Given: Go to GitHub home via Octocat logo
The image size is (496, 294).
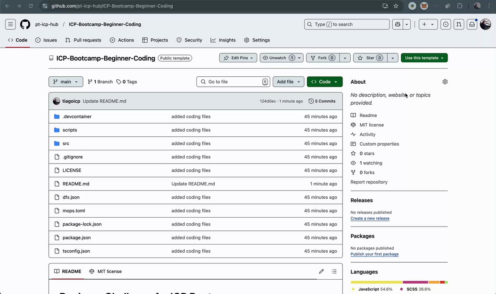Looking at the screenshot, I should pos(25,24).
